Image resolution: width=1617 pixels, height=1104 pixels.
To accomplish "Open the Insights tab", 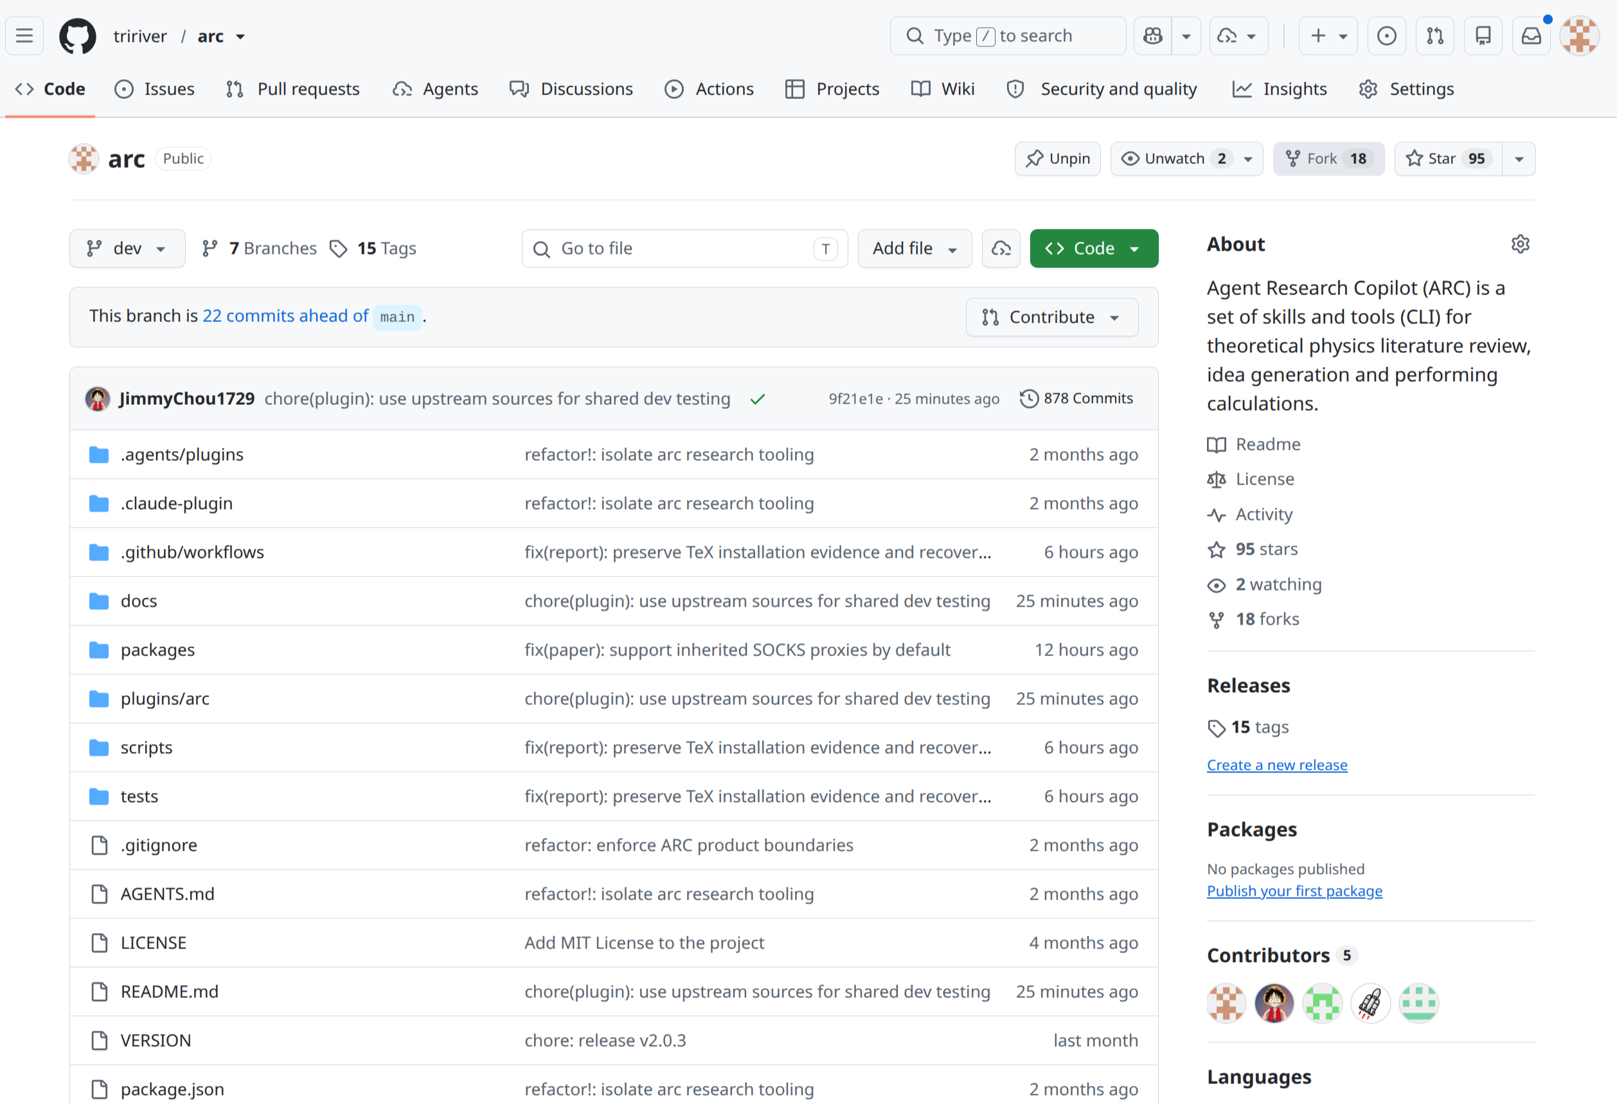I will click(1279, 89).
